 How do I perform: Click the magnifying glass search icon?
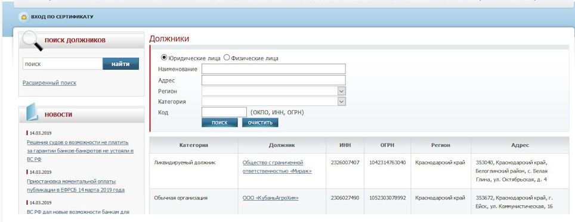(x=32, y=40)
